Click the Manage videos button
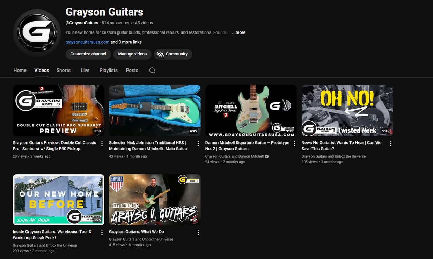Screen dimensions: 433x259 click(132, 54)
